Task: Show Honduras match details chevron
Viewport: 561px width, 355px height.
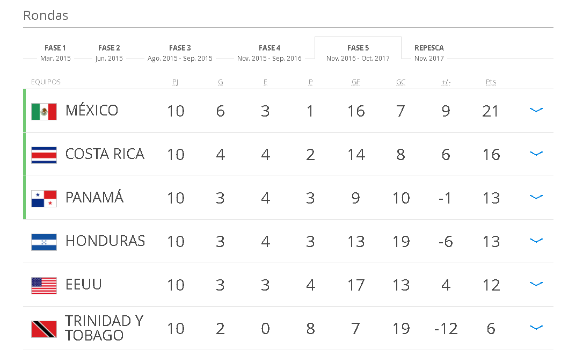Action: click(x=536, y=241)
